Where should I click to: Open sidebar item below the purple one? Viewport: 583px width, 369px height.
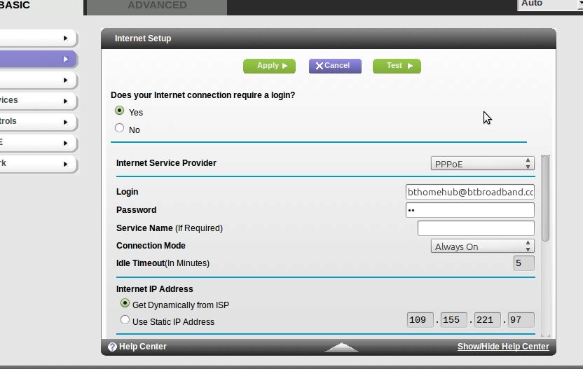[x=37, y=81]
